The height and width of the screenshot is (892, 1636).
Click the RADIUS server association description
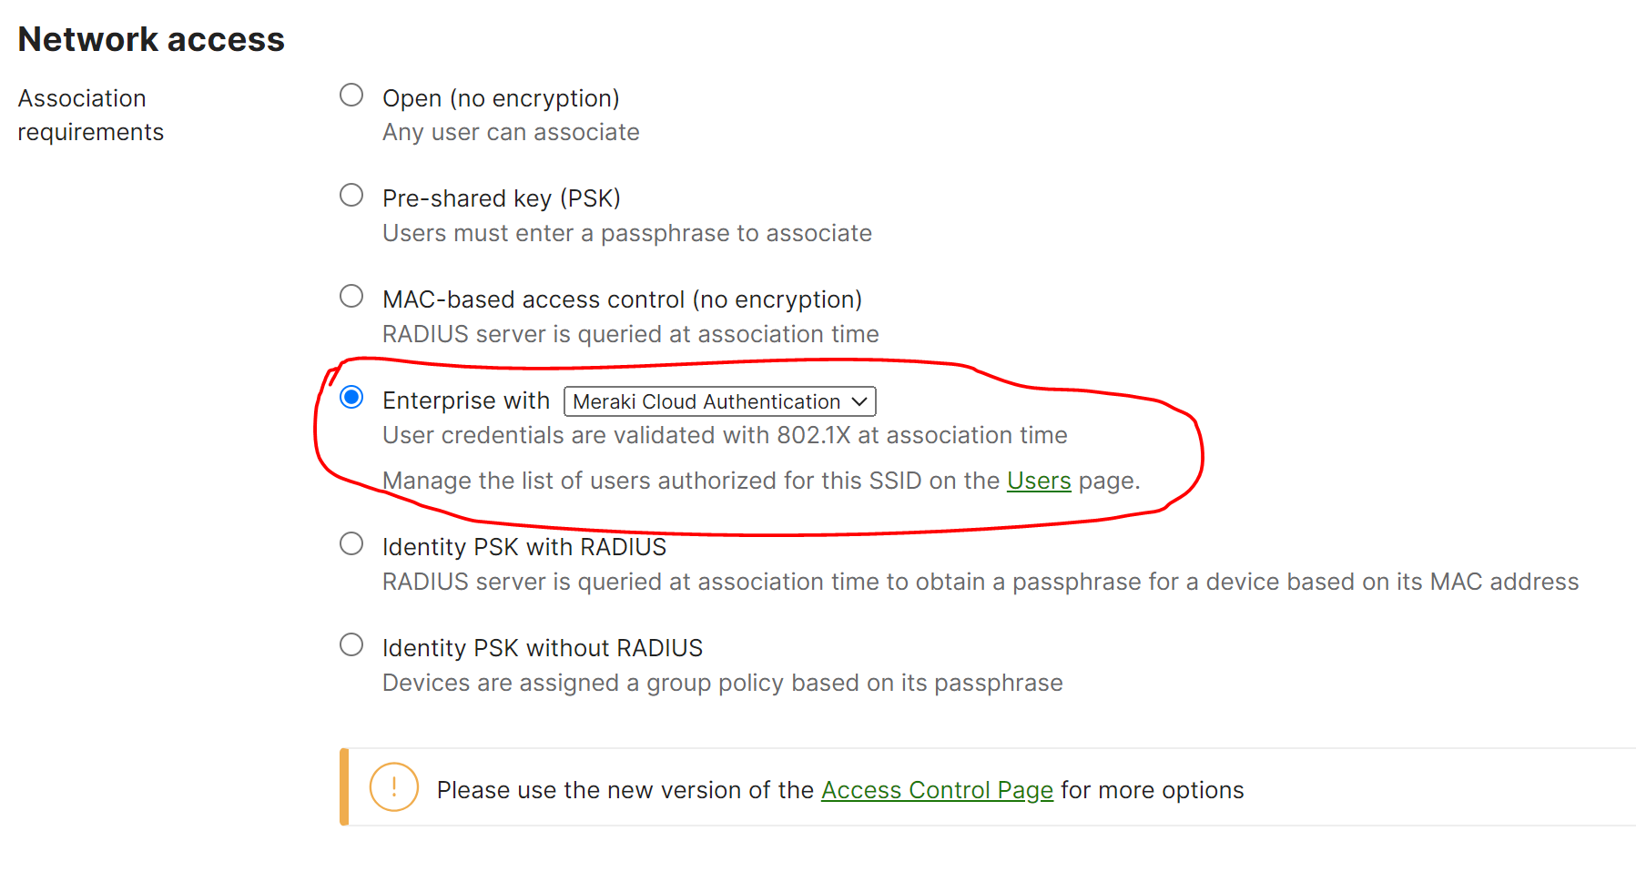[630, 334]
